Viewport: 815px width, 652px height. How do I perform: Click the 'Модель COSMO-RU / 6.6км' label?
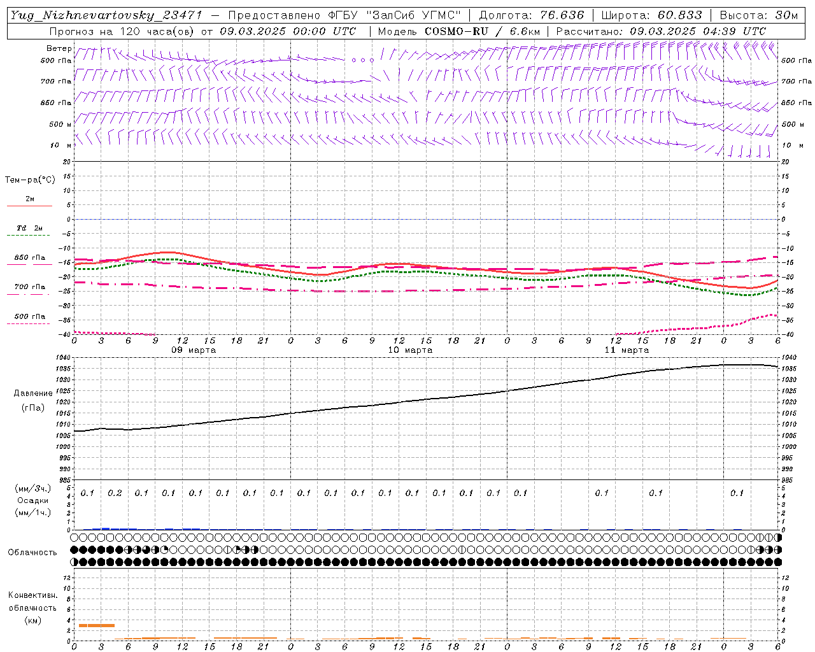[458, 31]
